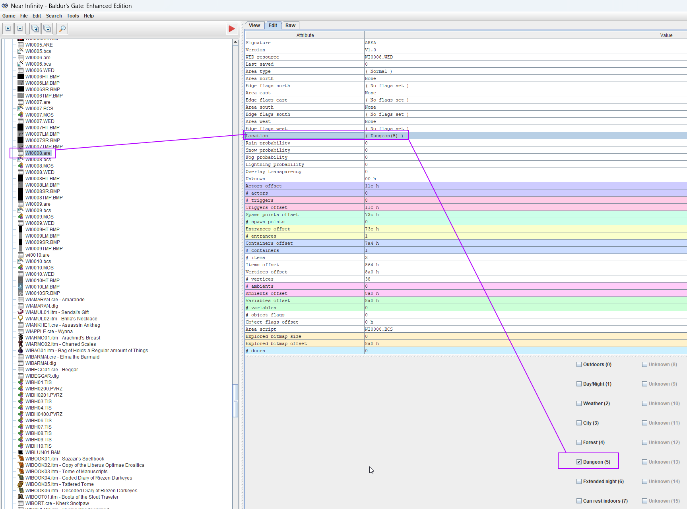Click item icon beside Sendai's Gift

coord(21,312)
